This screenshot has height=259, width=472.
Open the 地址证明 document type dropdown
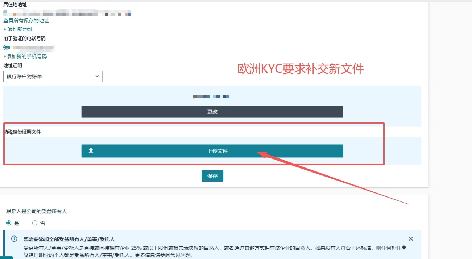coord(53,76)
